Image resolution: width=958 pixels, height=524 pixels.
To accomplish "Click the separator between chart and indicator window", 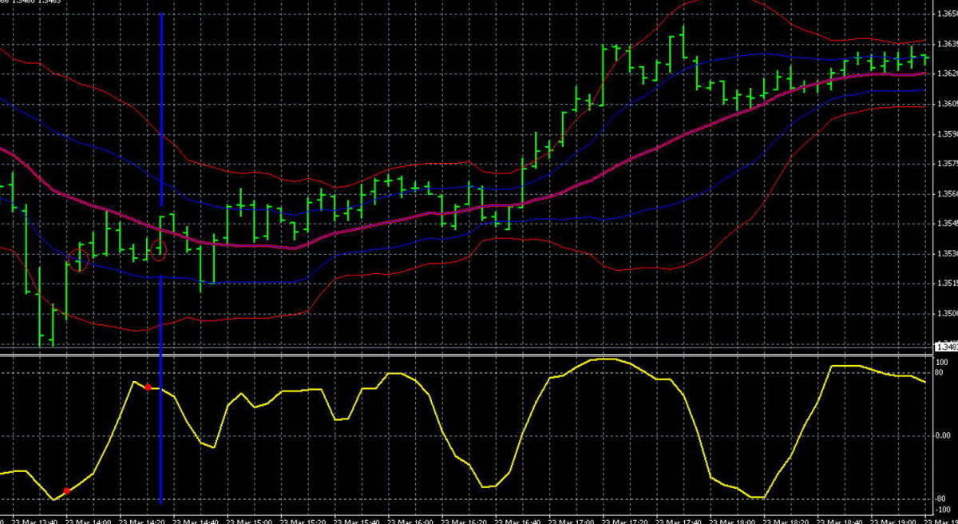I will coord(479,353).
